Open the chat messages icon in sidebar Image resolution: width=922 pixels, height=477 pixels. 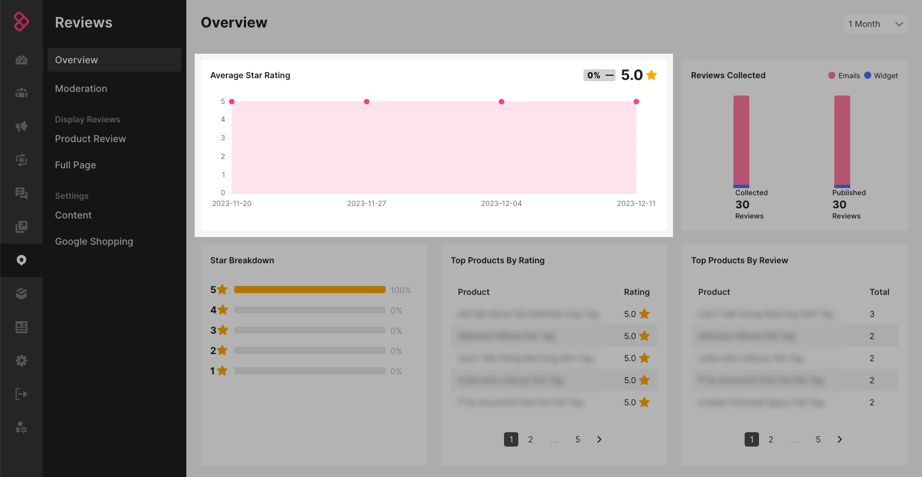[x=21, y=193]
